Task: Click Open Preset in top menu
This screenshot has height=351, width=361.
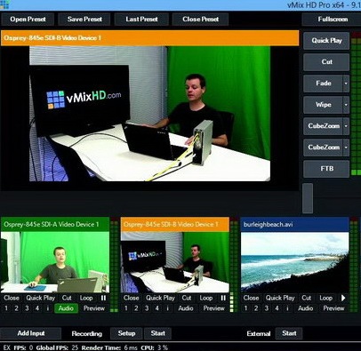Action: pyautogui.click(x=28, y=20)
